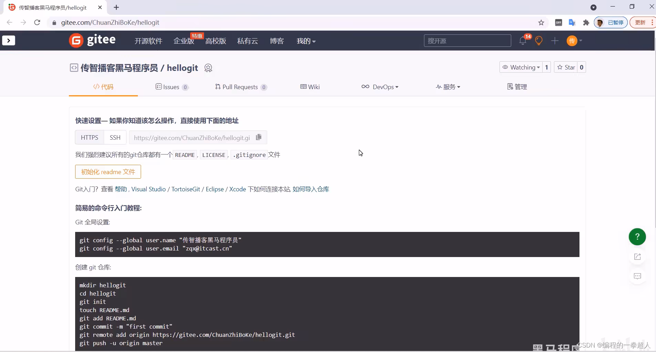Click the hellogit repository name link
This screenshot has height=352, width=656.
pos(182,68)
